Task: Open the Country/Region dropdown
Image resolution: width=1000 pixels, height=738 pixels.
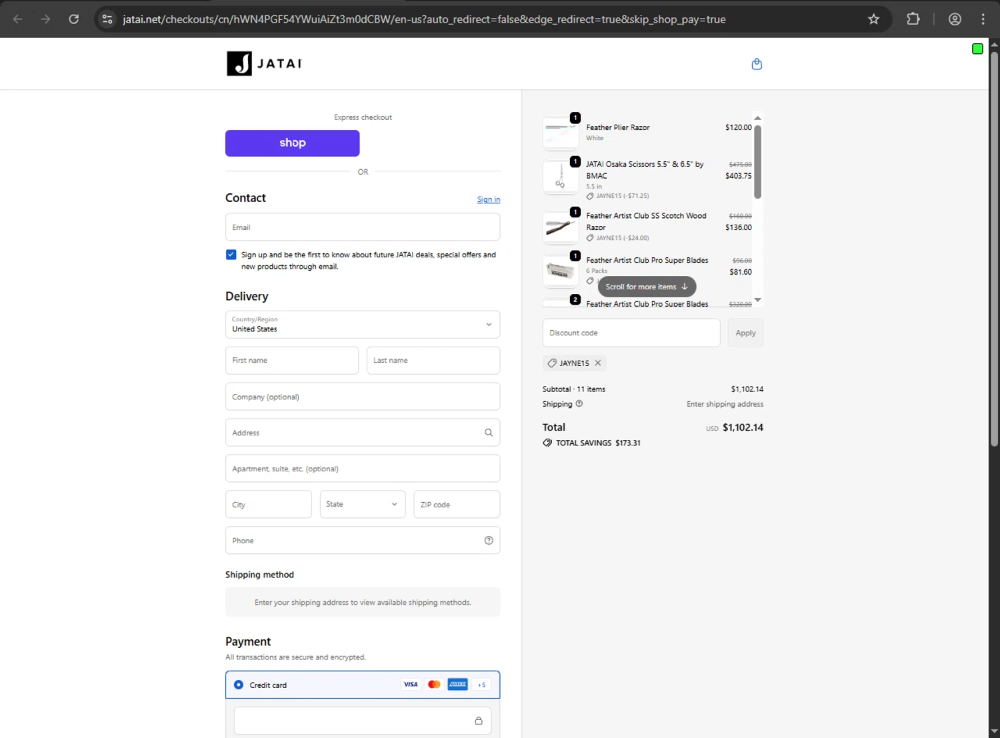Action: (363, 325)
